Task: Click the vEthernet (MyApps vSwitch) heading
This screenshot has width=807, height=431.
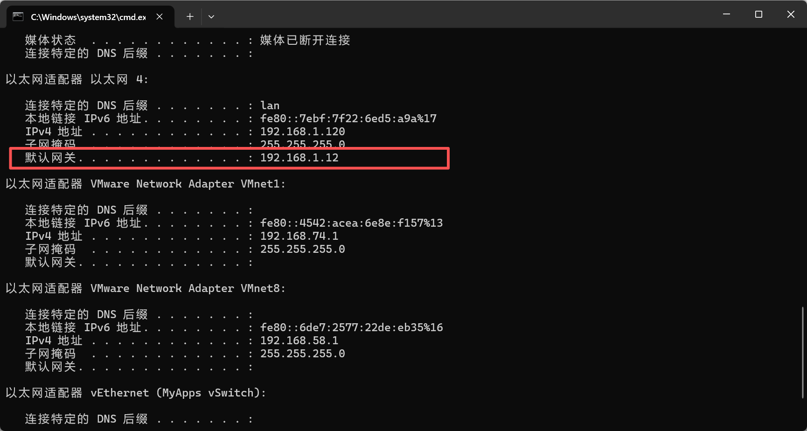Action: [178, 393]
